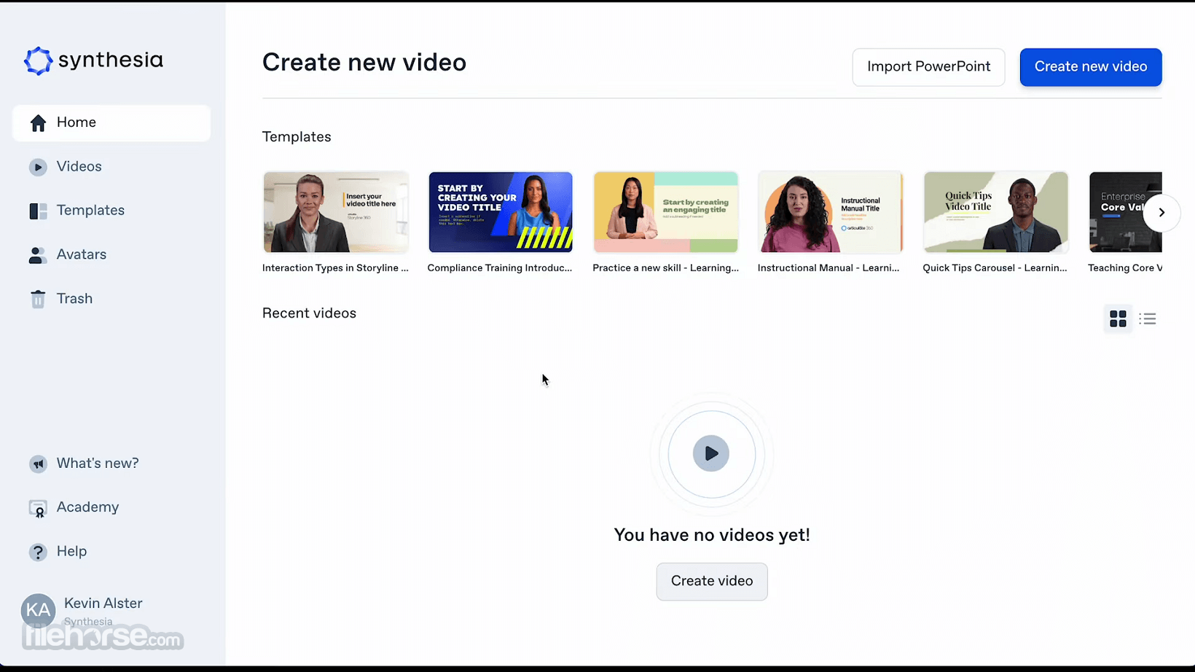Select Quick Tips Carousel template thumbnail
Image resolution: width=1195 pixels, height=672 pixels.
pos(996,212)
